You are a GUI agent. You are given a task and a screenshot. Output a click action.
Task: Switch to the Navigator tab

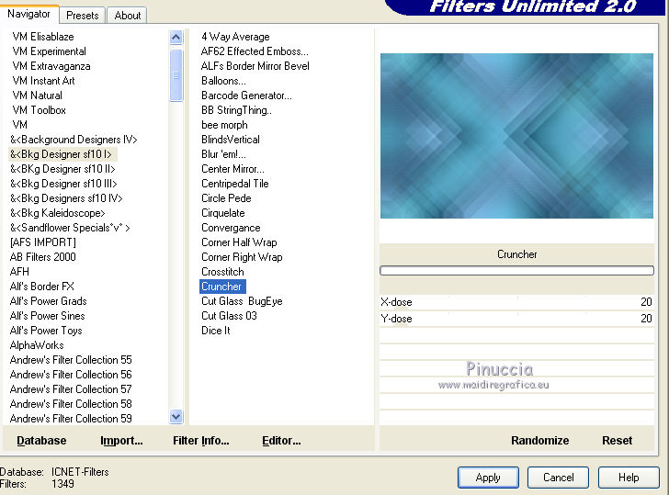[29, 14]
